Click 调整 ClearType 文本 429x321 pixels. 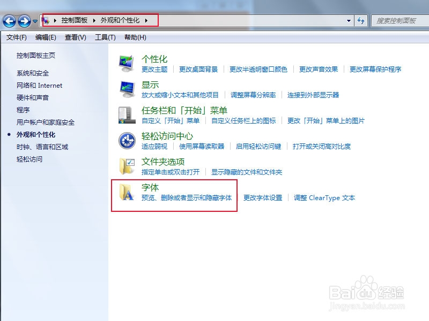coord(324,197)
